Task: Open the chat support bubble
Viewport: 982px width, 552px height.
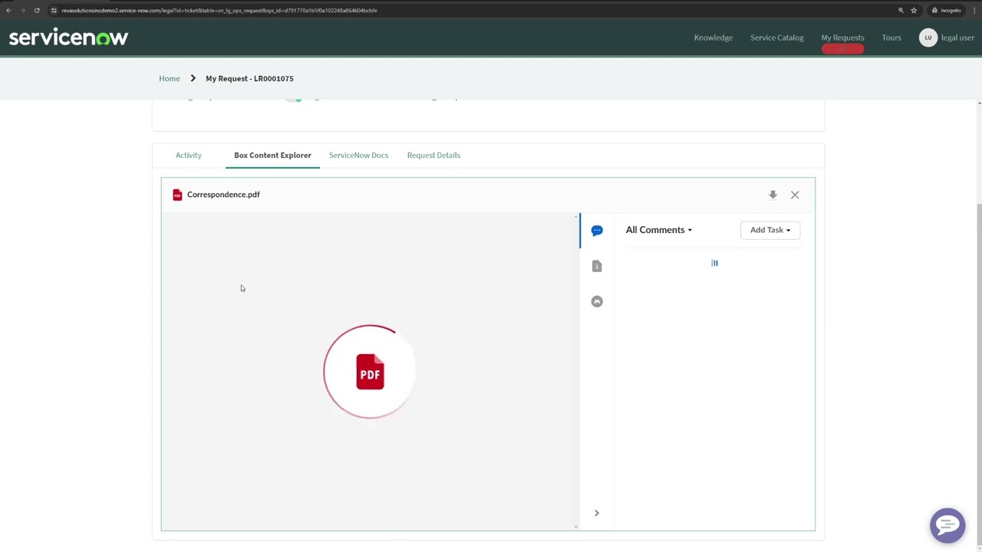Action: tap(947, 525)
